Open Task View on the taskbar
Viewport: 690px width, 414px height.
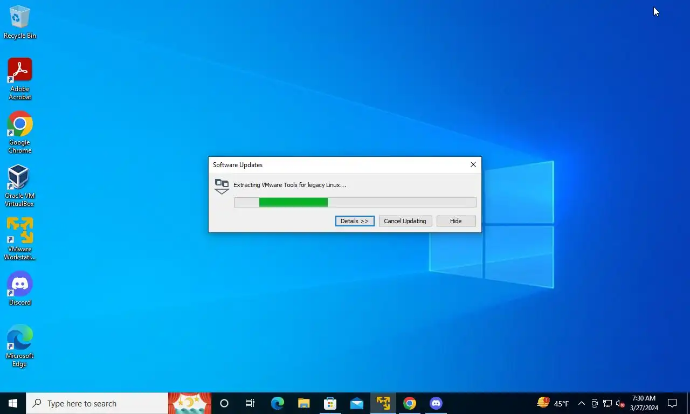tap(250, 403)
